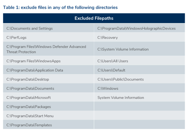Select the C:\ProgramData\Microsoft cell
Image resolution: width=188 pixels, height=131 pixels.
pyautogui.click(x=48, y=97)
